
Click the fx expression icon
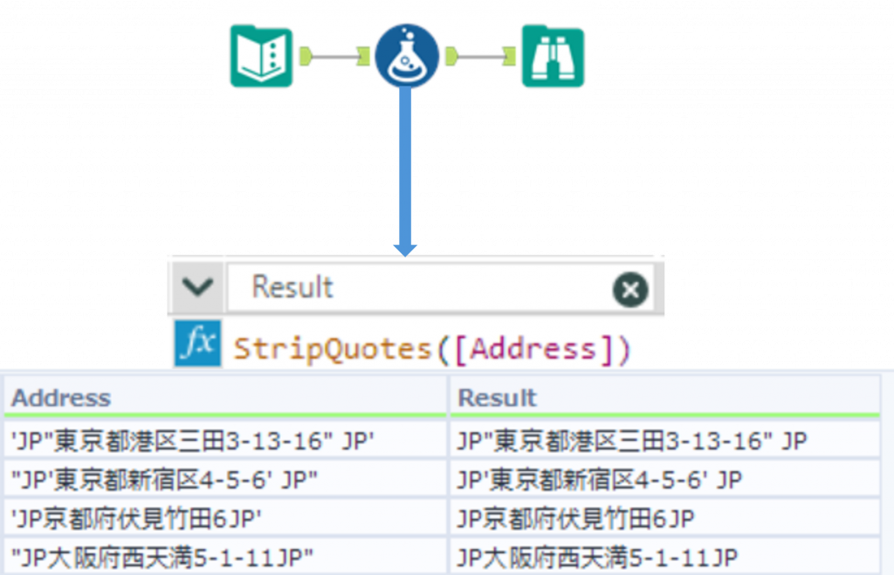tap(198, 343)
